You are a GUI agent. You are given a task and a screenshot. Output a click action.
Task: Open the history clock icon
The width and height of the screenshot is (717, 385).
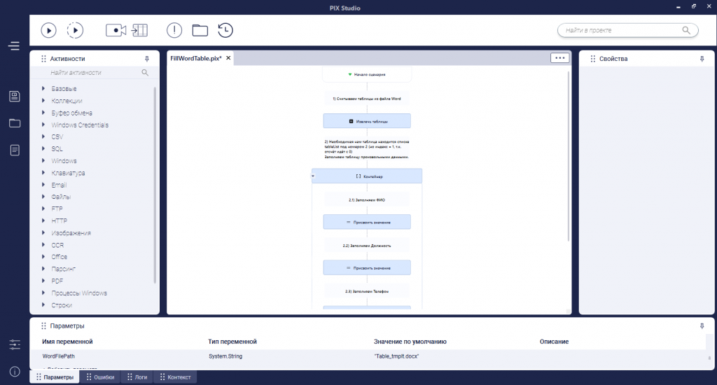[x=225, y=30]
